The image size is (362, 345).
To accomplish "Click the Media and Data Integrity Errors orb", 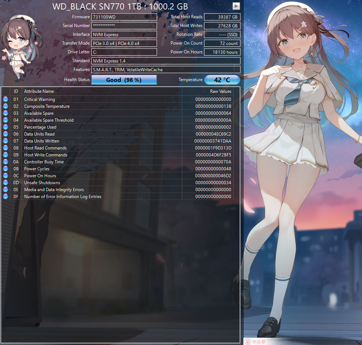I will (5, 189).
